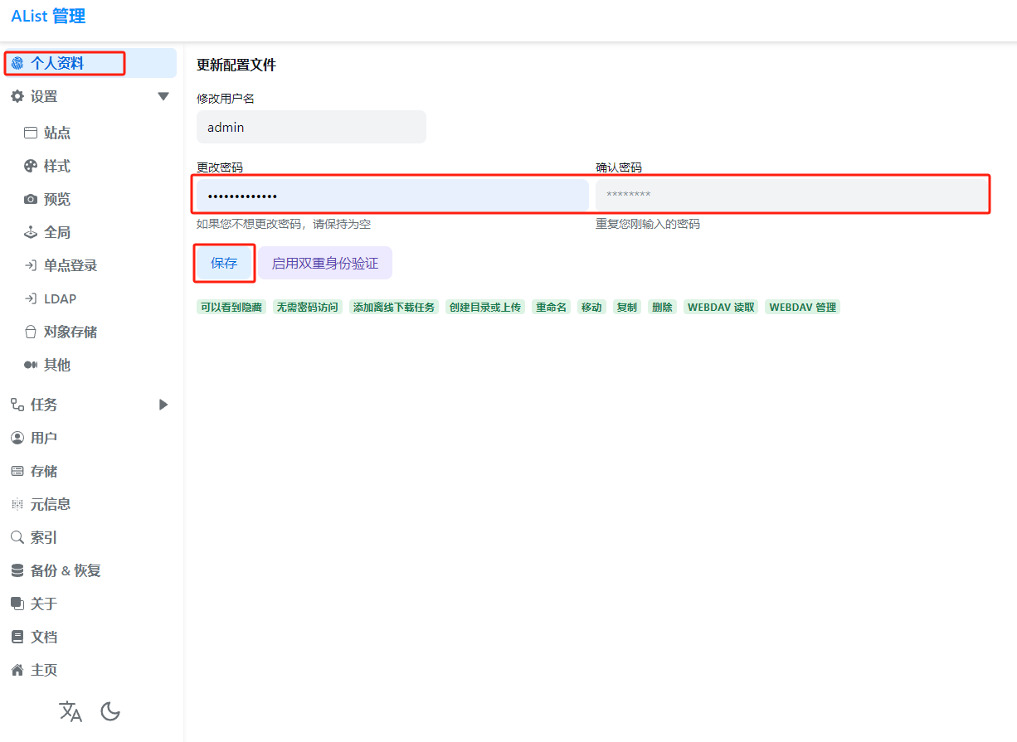Click the user icon for 用户
Viewport: 1017px width, 742px height.
pyautogui.click(x=17, y=438)
